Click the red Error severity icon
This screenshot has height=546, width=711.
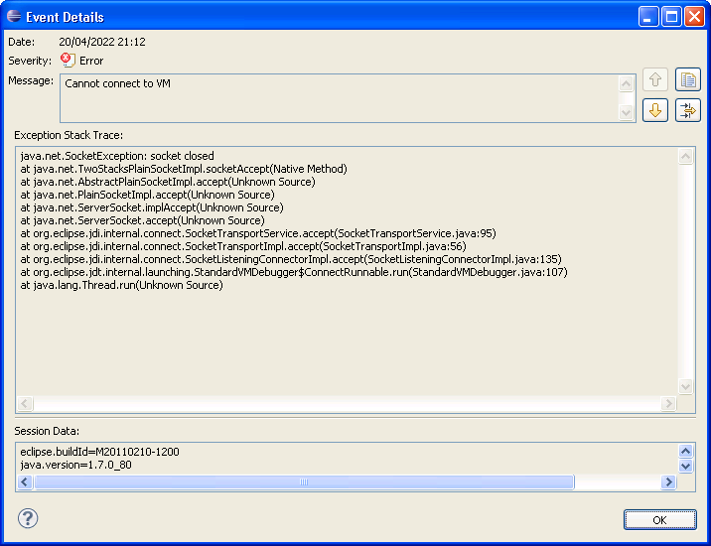(x=68, y=61)
